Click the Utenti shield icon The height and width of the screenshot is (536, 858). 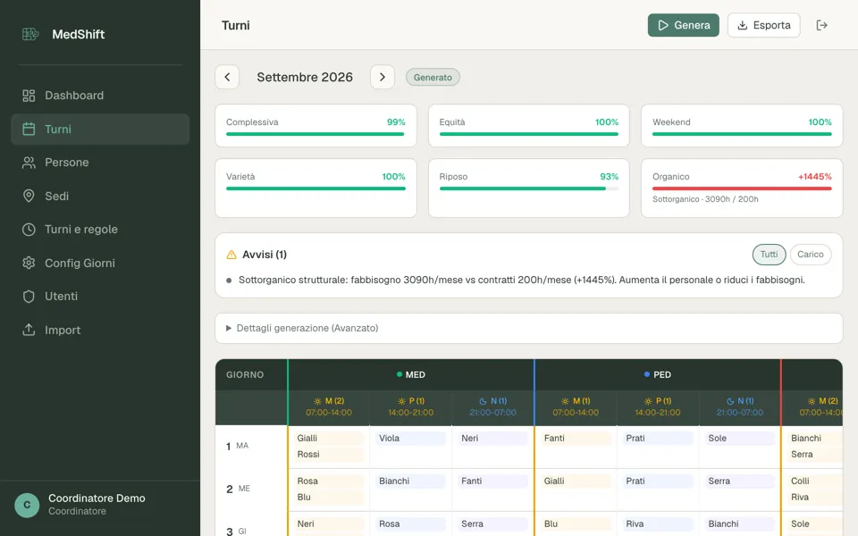[29, 297]
